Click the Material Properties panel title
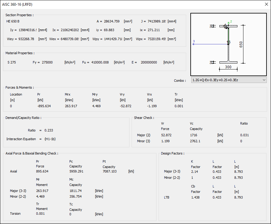271x224 pixels. pyautogui.click(x=20, y=53)
